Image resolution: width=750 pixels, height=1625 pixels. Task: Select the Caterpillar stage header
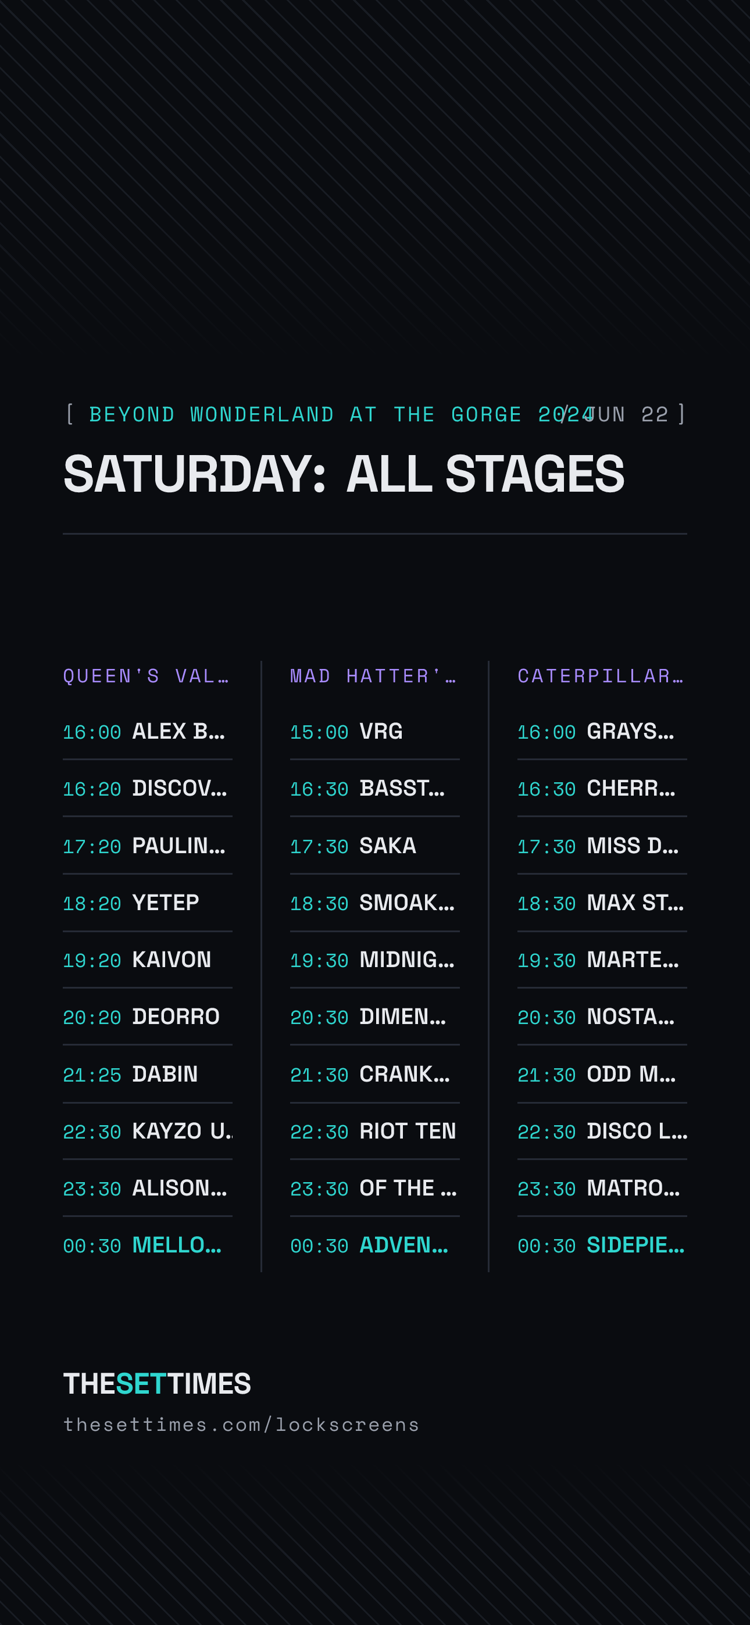(602, 677)
